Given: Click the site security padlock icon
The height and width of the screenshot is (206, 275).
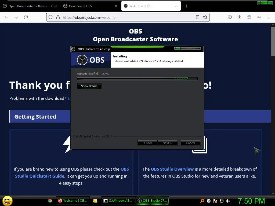Looking at the screenshot, I should pyautogui.click(x=58, y=17).
